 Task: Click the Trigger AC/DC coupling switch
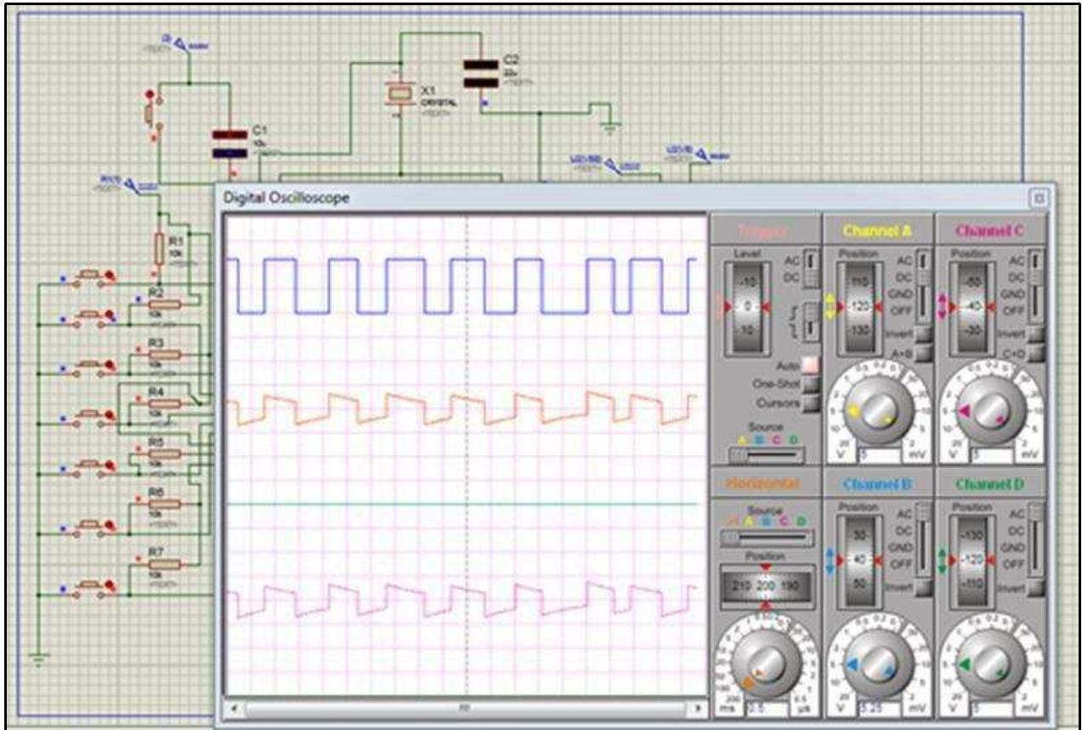(810, 270)
